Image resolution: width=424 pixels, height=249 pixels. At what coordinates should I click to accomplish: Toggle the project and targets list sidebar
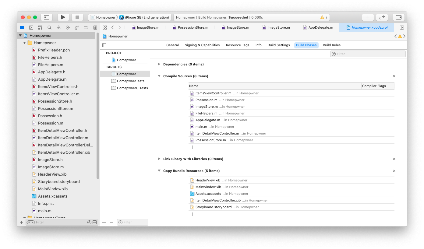click(104, 45)
